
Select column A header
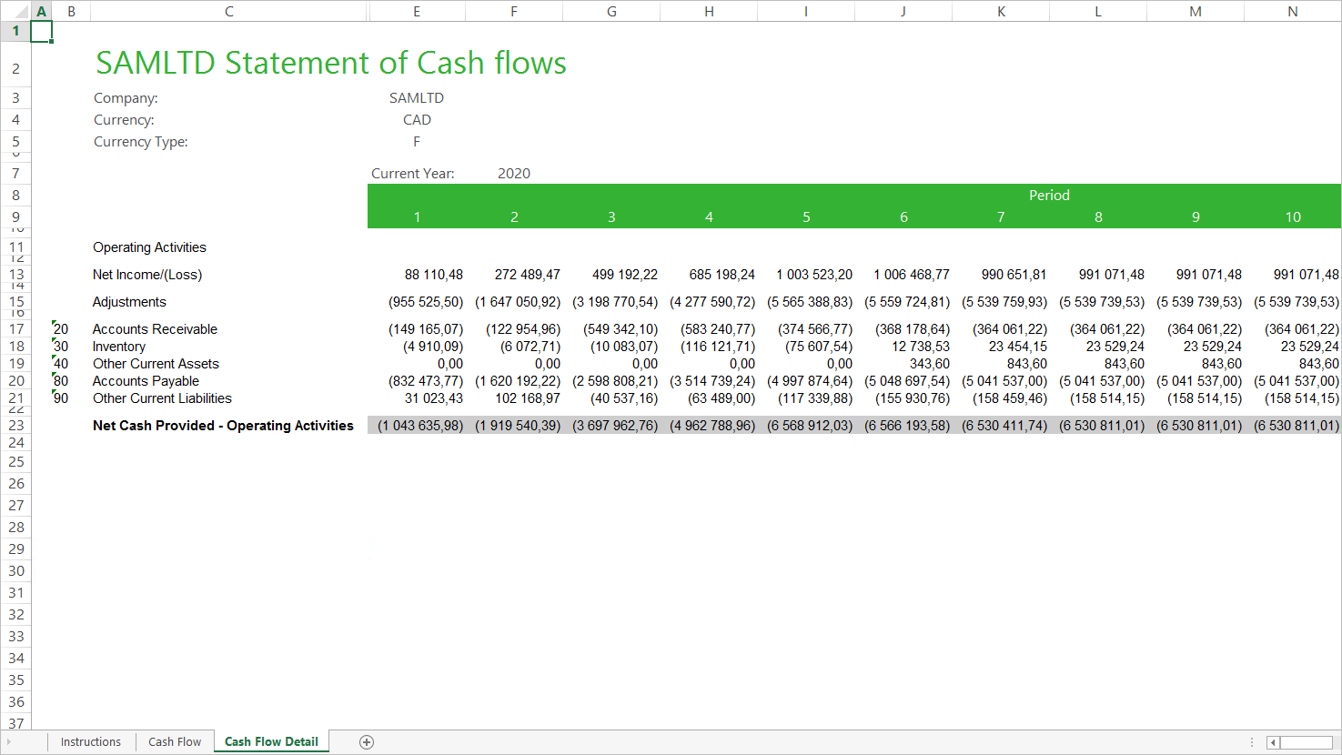pyautogui.click(x=41, y=11)
